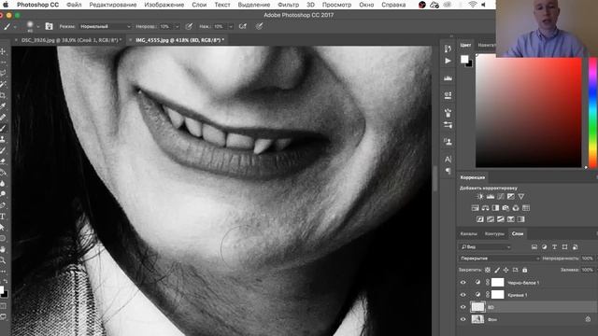Click the hue spectrum slider
This screenshot has height=336, width=598.
pos(593,112)
